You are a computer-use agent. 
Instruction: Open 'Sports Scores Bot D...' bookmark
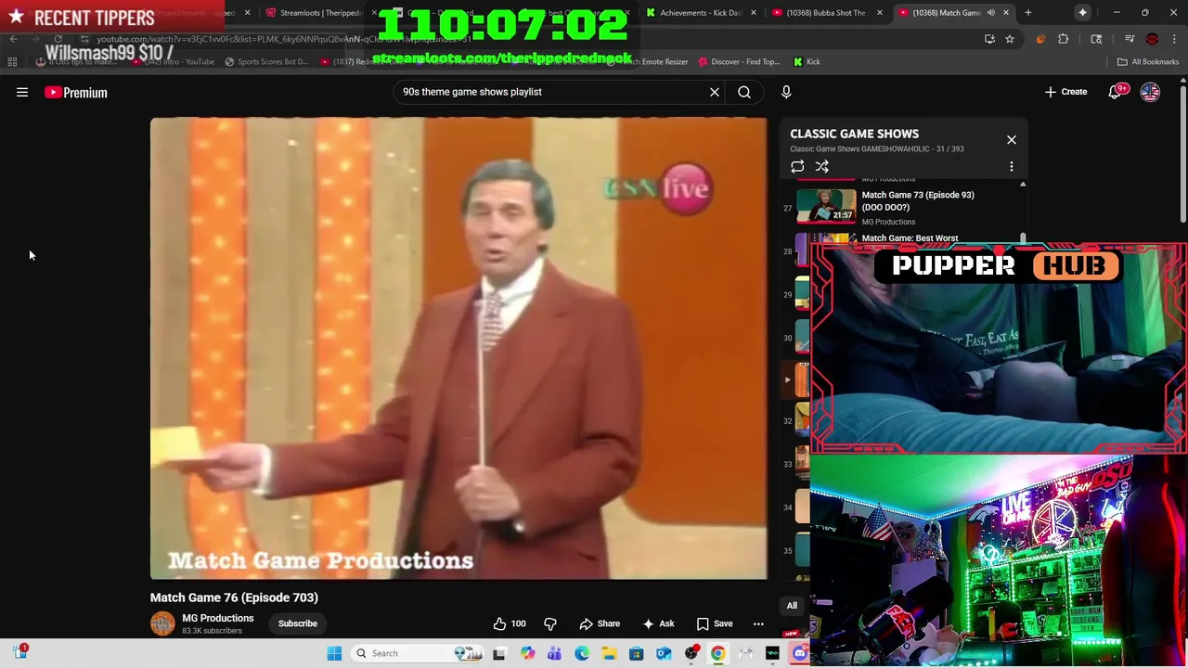[x=265, y=62]
